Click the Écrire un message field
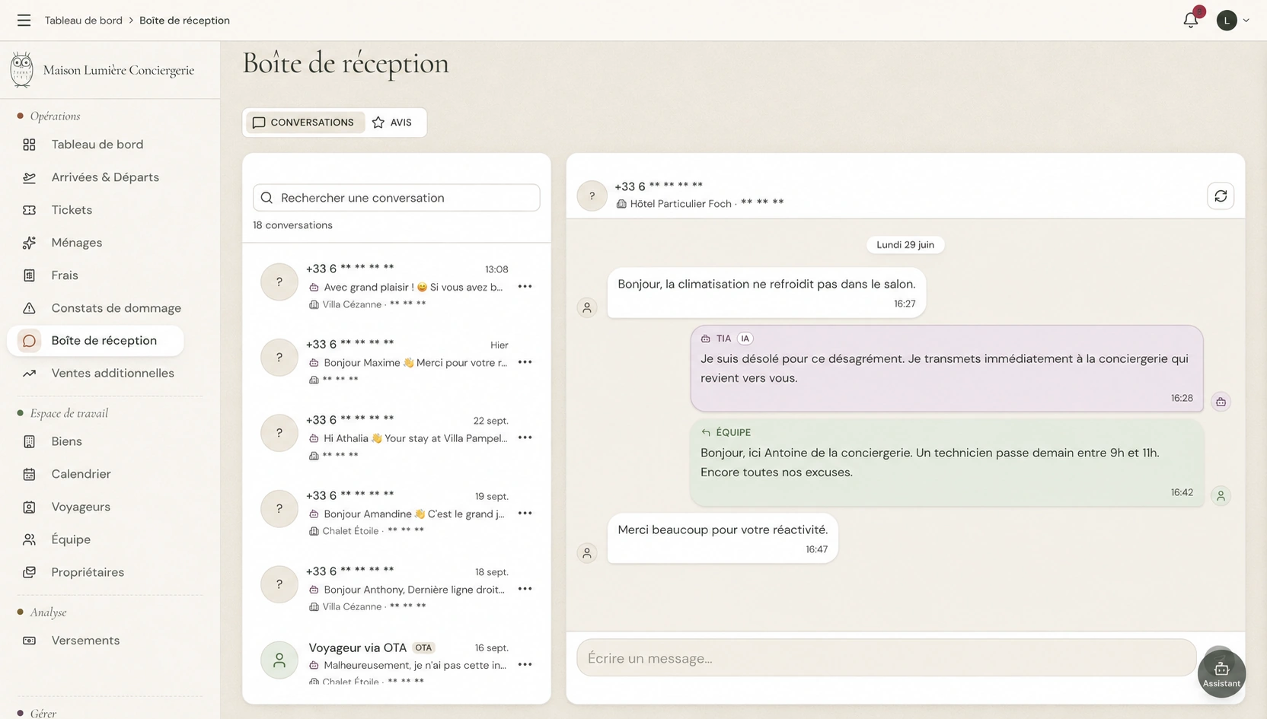The image size is (1267, 719). tap(886, 658)
